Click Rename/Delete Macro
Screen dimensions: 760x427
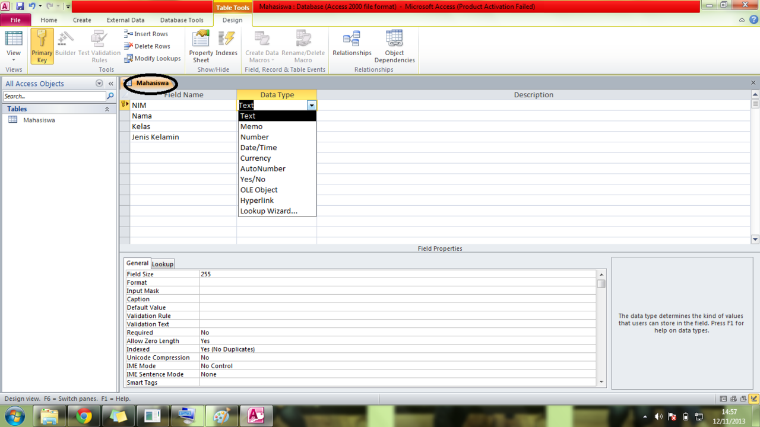click(x=303, y=46)
